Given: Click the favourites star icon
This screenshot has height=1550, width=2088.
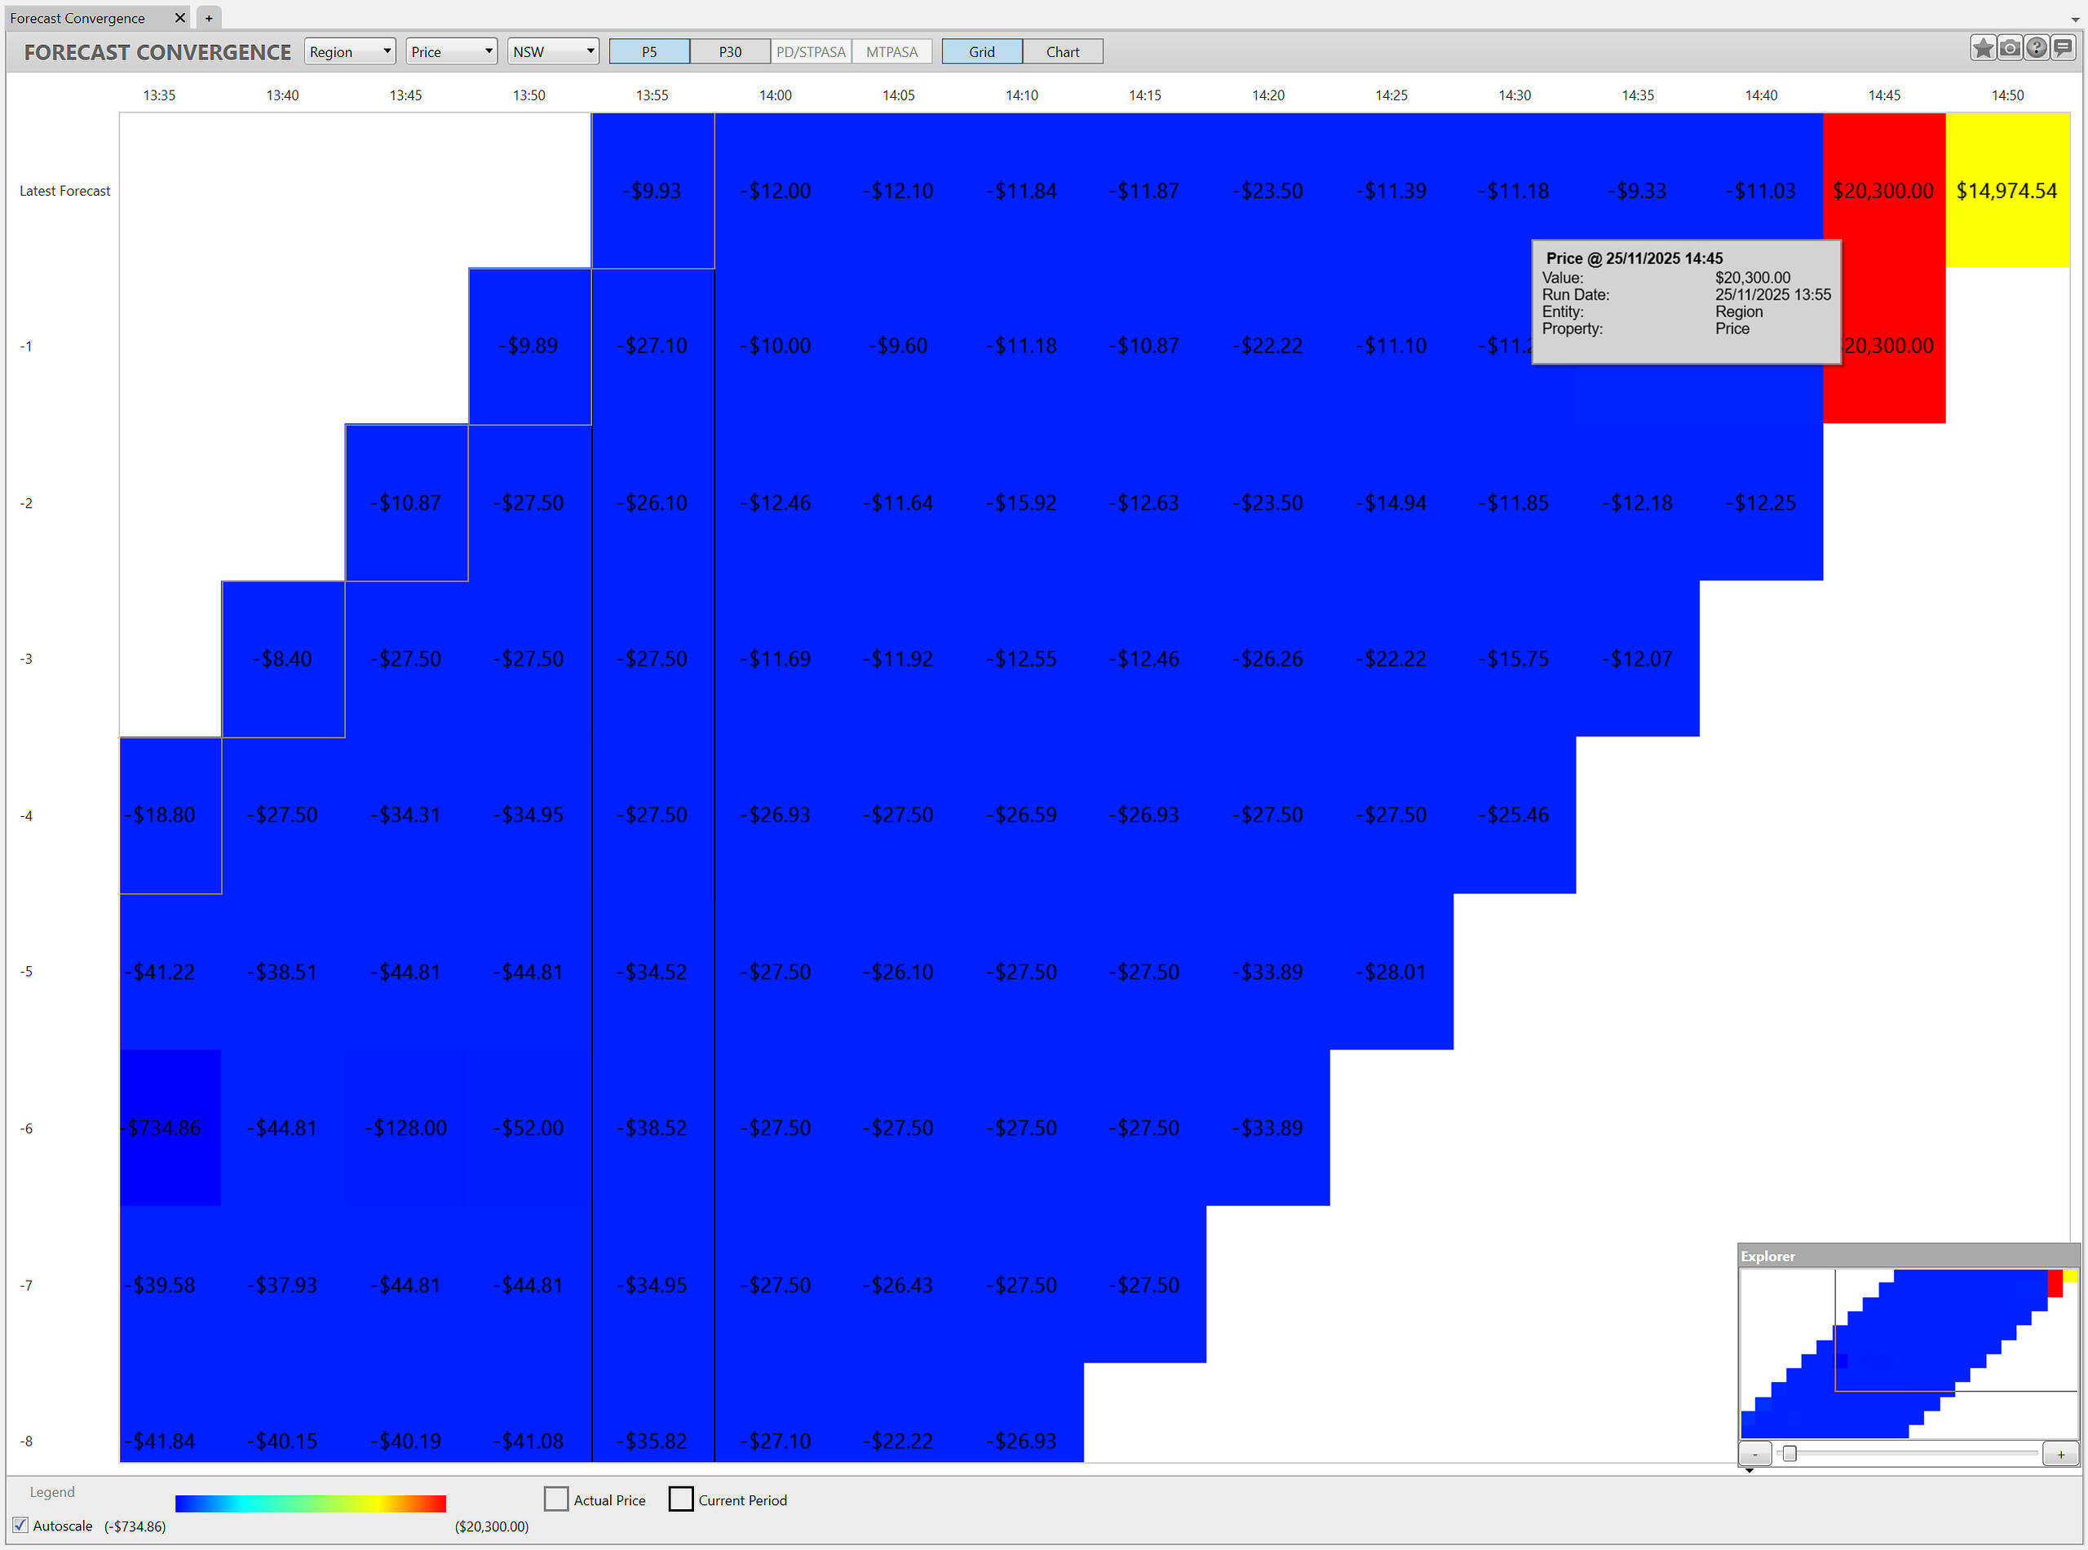Looking at the screenshot, I should (x=1982, y=48).
